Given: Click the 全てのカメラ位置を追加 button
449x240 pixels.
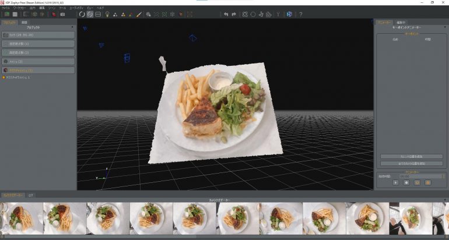Looking at the screenshot, I should (x=412, y=163).
